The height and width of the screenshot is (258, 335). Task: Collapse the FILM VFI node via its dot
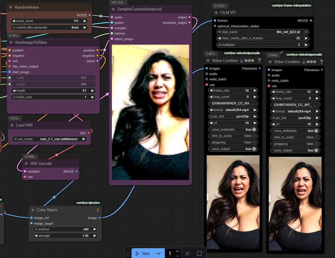[216, 12]
